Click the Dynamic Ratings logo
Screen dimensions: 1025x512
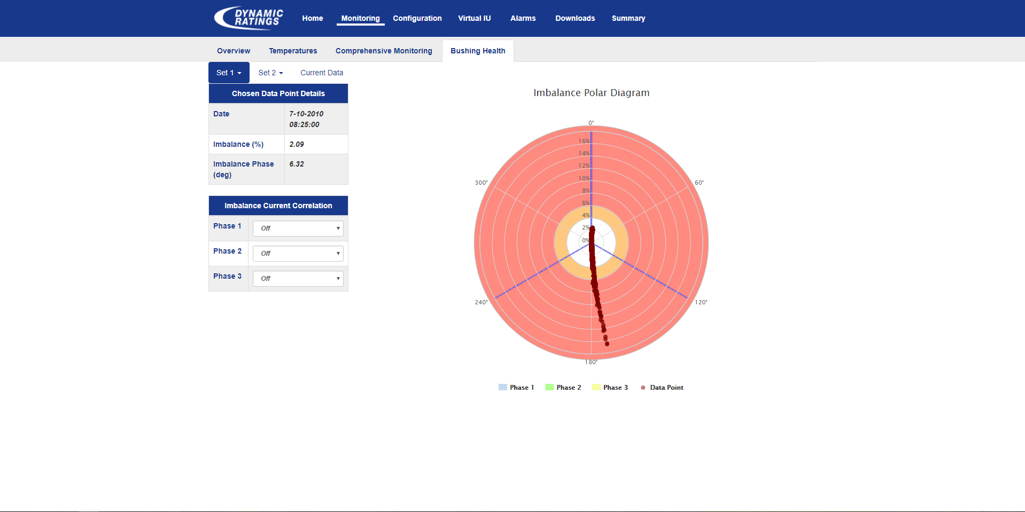point(249,18)
